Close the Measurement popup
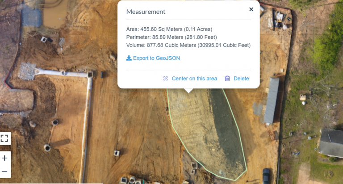Screen dimensions: 343x184 (x=251, y=9)
